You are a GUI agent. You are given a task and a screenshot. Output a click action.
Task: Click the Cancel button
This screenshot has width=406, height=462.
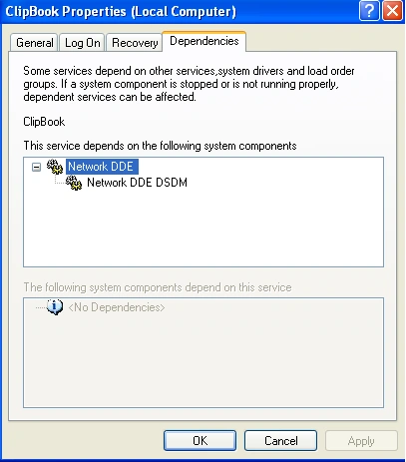coord(281,441)
